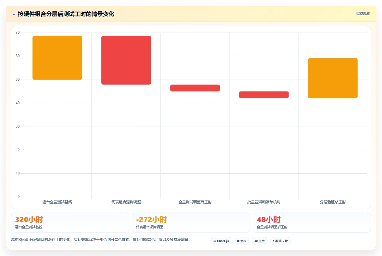Click the y-axis value 70
Viewport: 382px width, 256px height.
point(18,33)
